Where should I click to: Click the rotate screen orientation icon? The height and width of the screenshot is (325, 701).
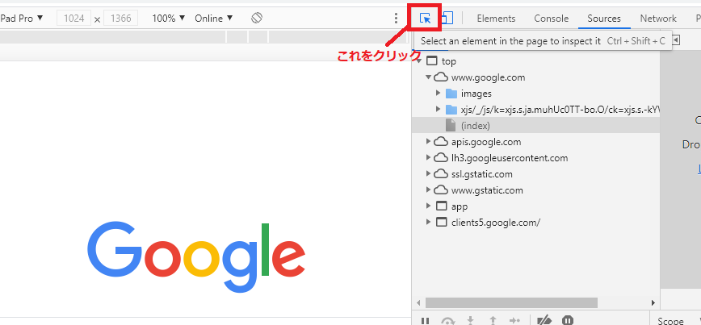click(x=257, y=19)
